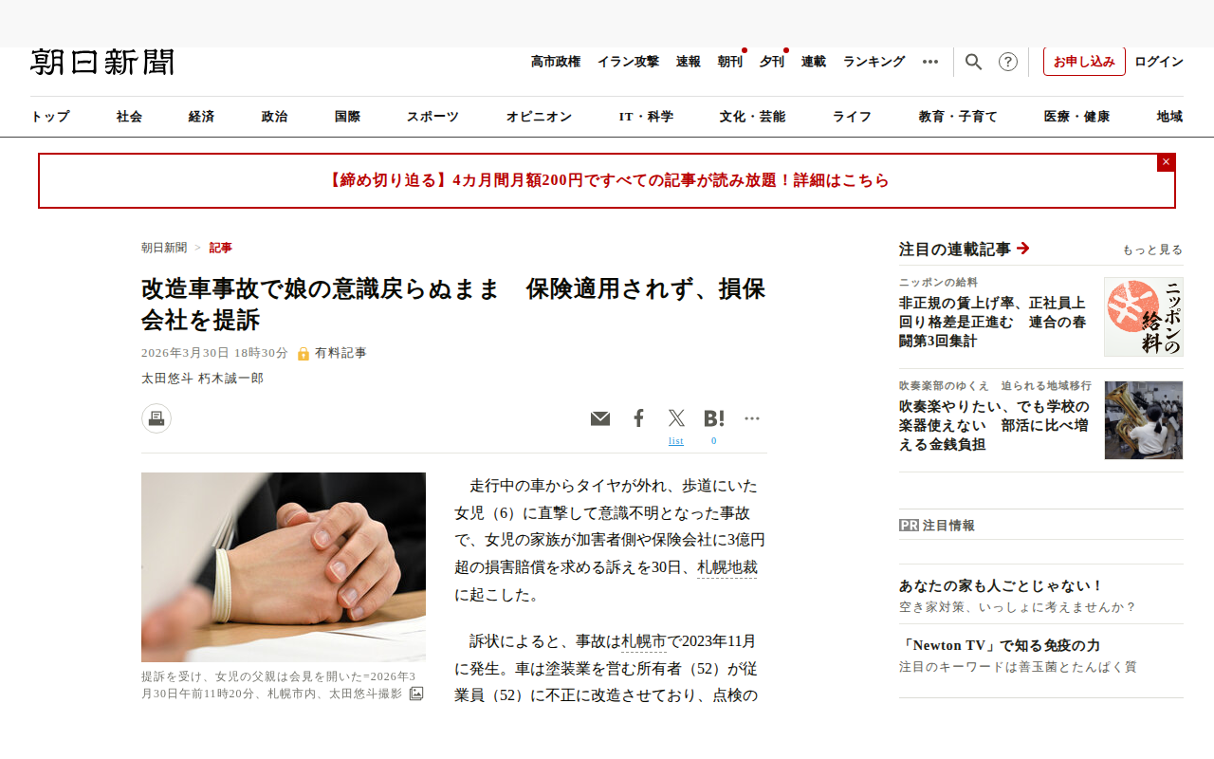The height and width of the screenshot is (759, 1214).
Task: Open the 社会 navigation section
Action: pos(129,117)
